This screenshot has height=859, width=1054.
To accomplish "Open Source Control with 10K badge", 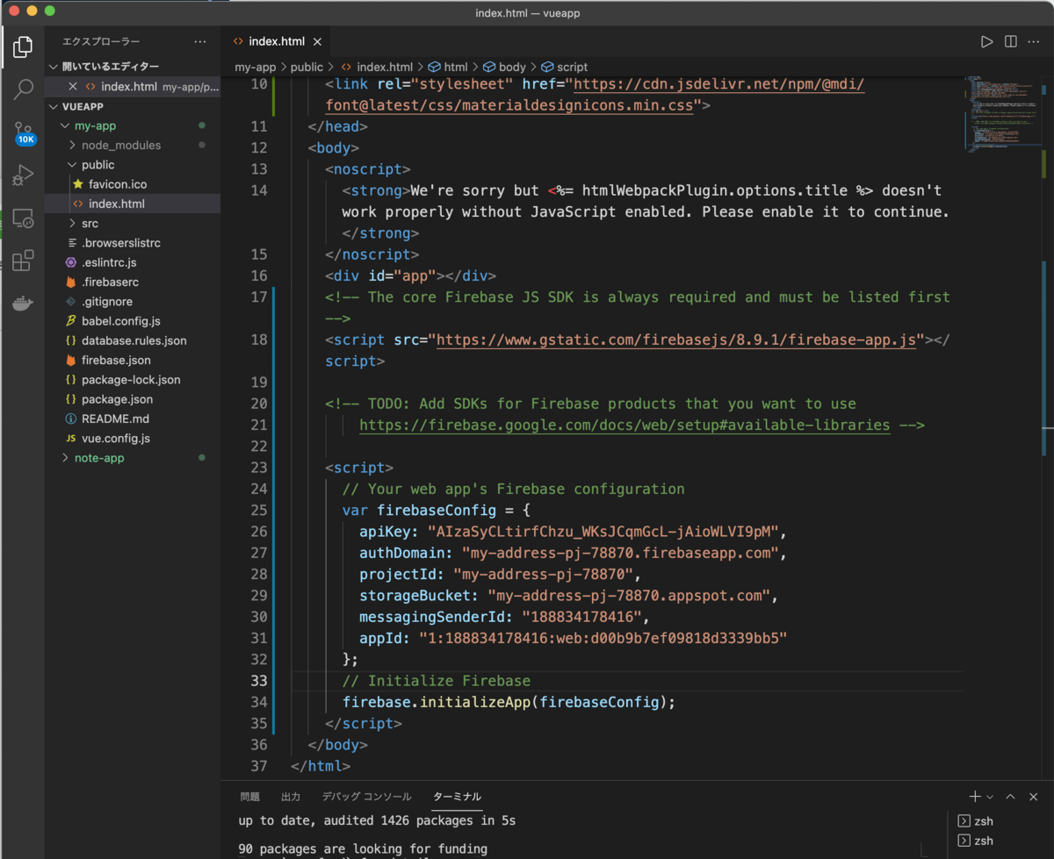I will [x=23, y=132].
